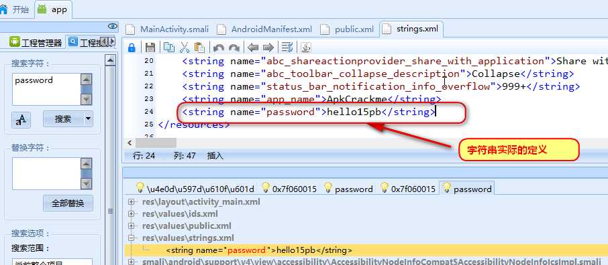Navigate forward with the right arrow icon
Image resolution: width=608 pixels, height=265 pixels.
pos(268,48)
